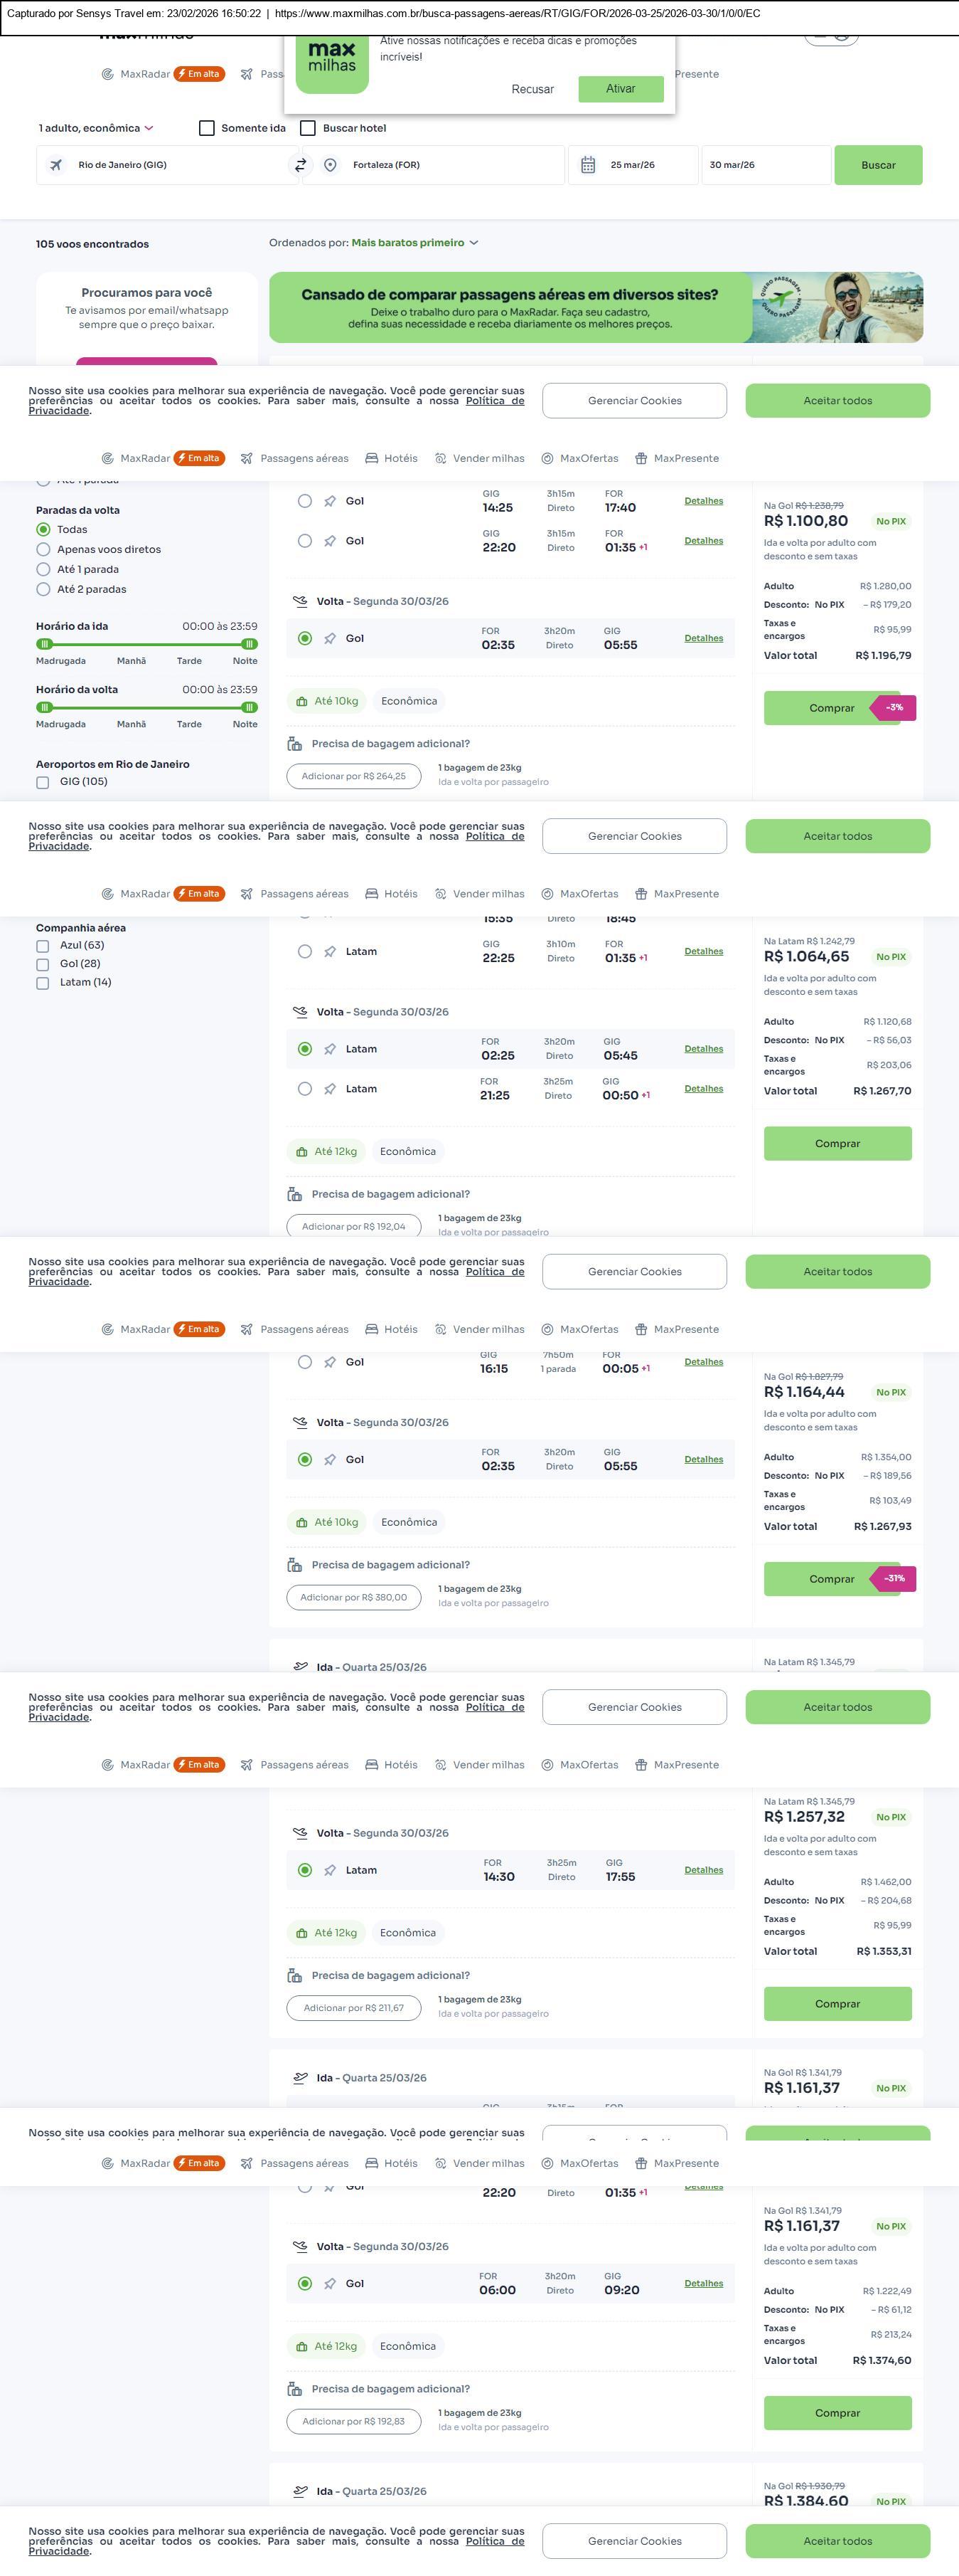Viewport: 959px width, 2576px height.
Task: Pin the Latam 14:30 return flight
Action: 330,1870
